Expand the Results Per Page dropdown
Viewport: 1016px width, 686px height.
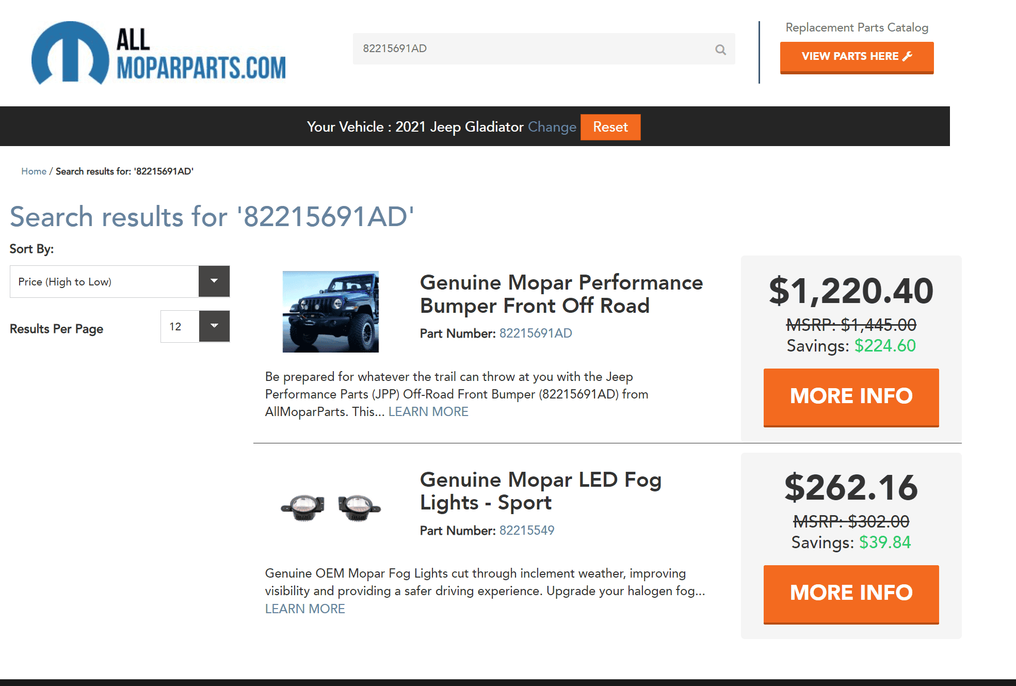coord(214,326)
